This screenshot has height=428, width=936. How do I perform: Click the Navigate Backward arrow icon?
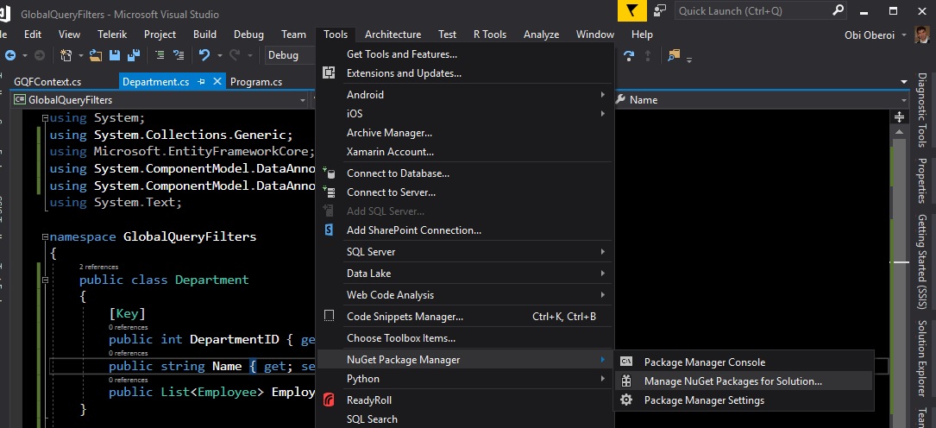click(x=10, y=55)
